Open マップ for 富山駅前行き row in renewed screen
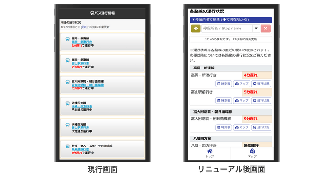Screen dimensions: 334x175 click(241, 101)
